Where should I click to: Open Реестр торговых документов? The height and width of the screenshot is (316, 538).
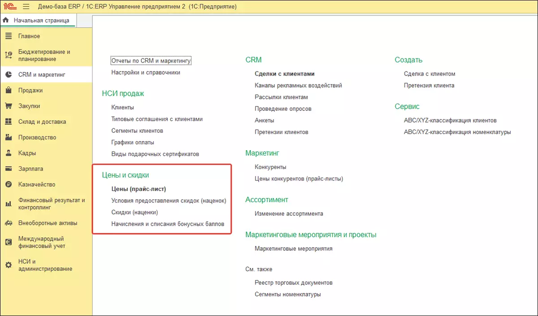[x=294, y=283]
